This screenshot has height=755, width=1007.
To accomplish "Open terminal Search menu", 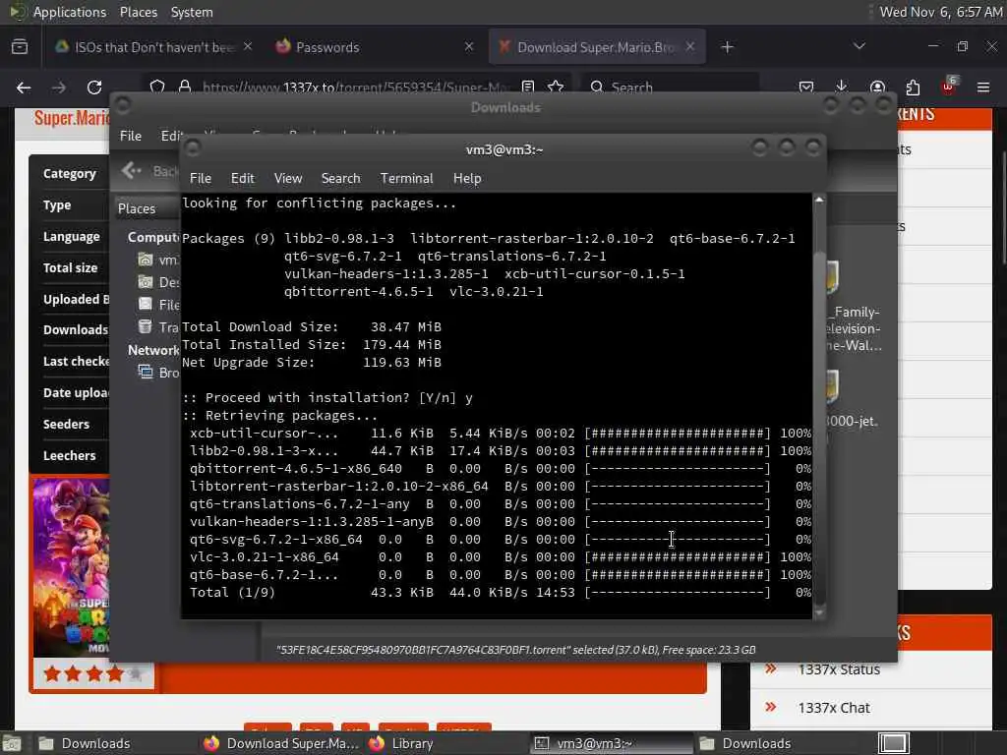I will click(x=340, y=178).
